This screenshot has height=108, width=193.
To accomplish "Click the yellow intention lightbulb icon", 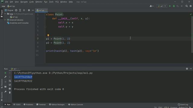I will coord(48,35).
